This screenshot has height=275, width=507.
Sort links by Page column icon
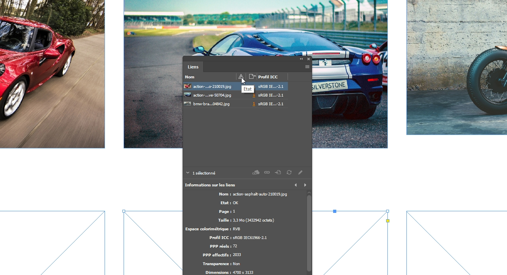tap(252, 77)
